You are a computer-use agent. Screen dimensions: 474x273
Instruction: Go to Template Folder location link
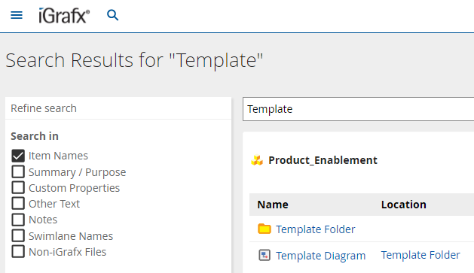point(420,255)
